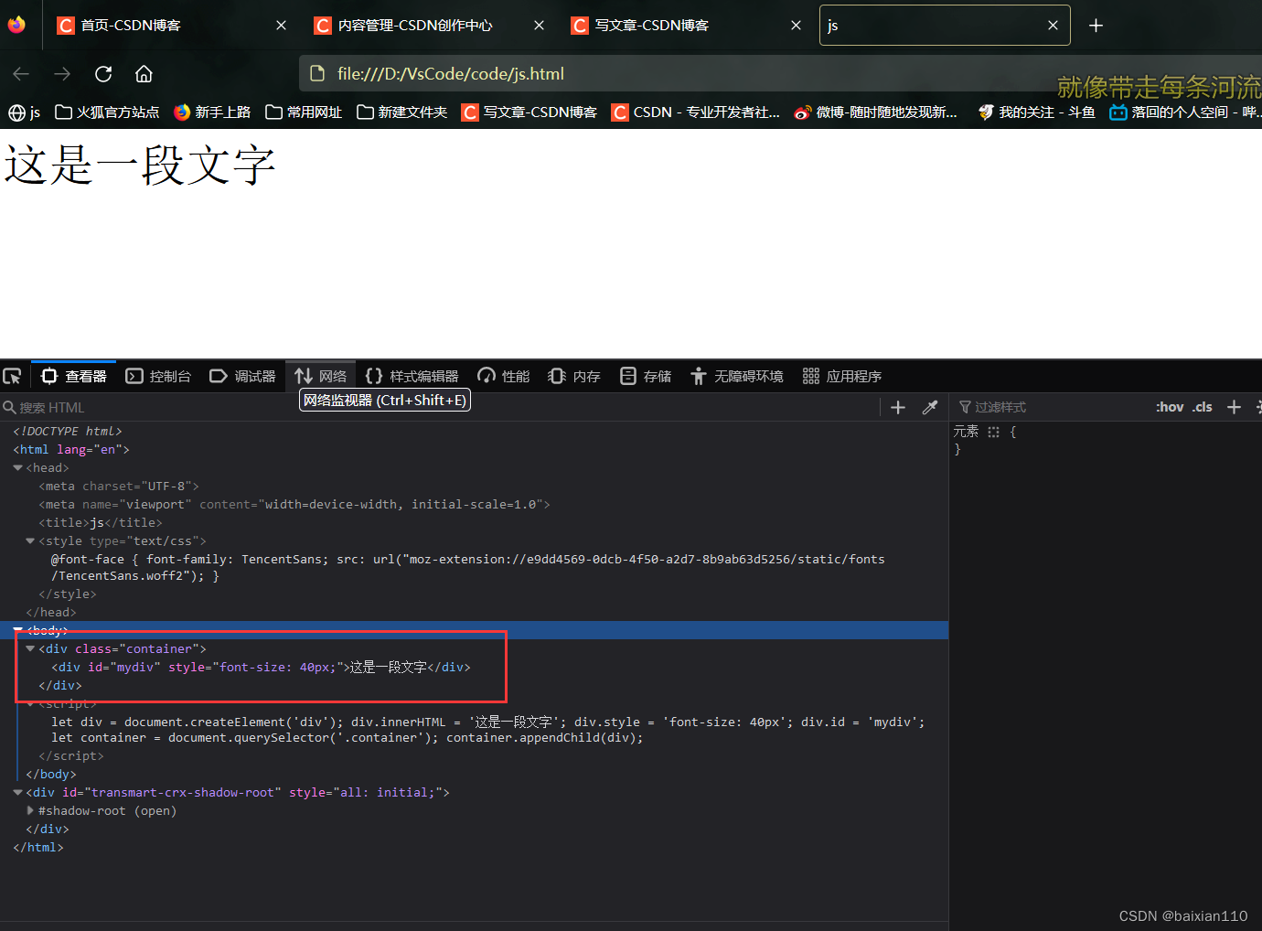Switch to 无障碍环境 accessibility panel
Image resolution: width=1262 pixels, height=931 pixels.
pos(737,376)
